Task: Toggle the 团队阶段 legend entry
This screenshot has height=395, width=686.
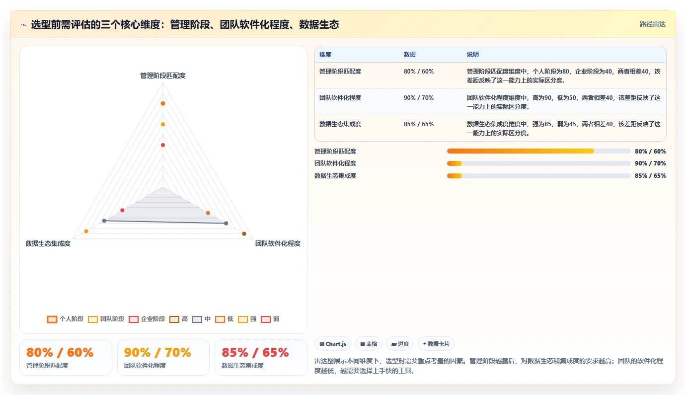Action: tap(106, 319)
